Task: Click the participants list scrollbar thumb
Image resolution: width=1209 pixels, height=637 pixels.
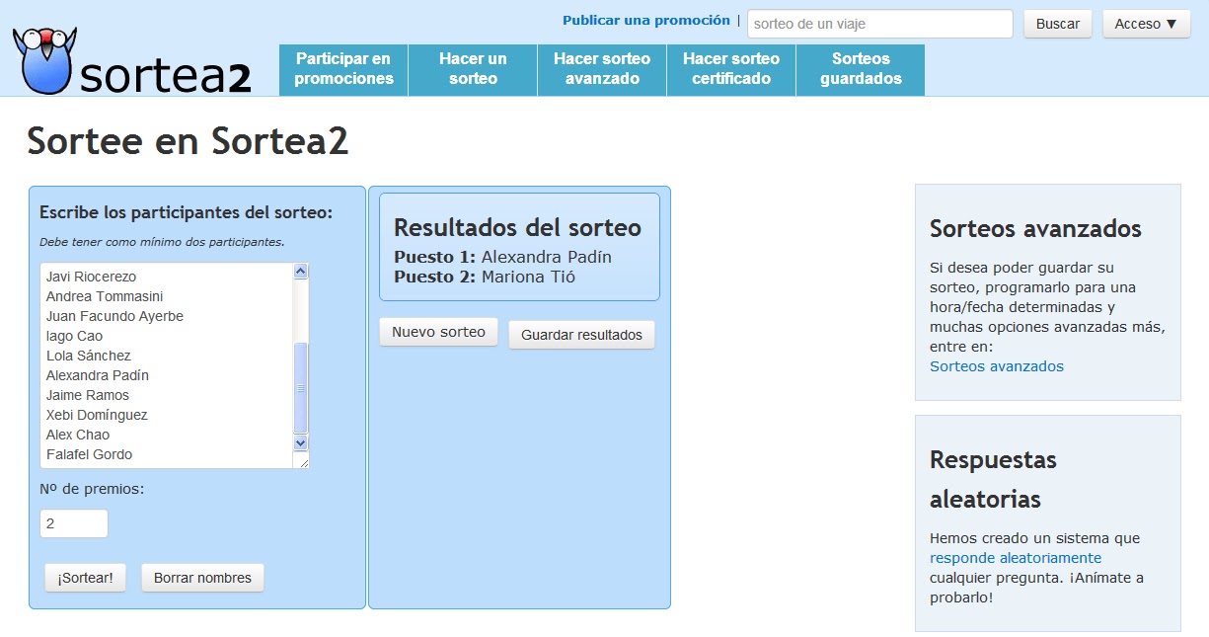Action: [301, 387]
